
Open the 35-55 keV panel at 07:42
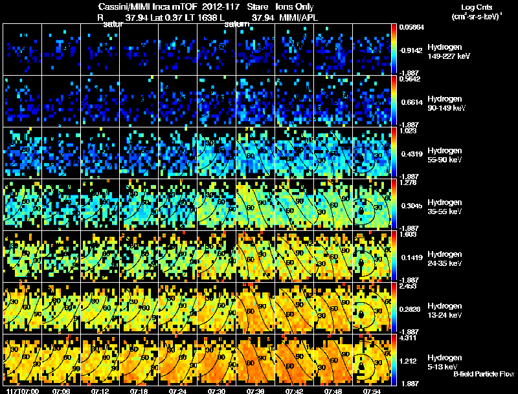(295, 204)
